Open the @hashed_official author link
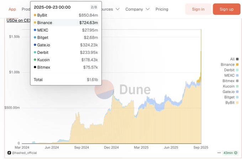The height and width of the screenshot is (160, 242). coord(24,153)
